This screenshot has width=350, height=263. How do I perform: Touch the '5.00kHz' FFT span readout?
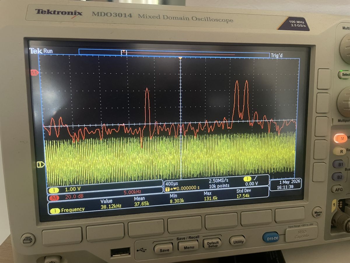point(132,192)
